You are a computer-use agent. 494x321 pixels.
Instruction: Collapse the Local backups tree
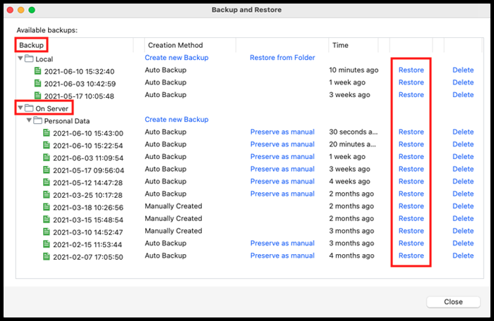[x=20, y=58]
